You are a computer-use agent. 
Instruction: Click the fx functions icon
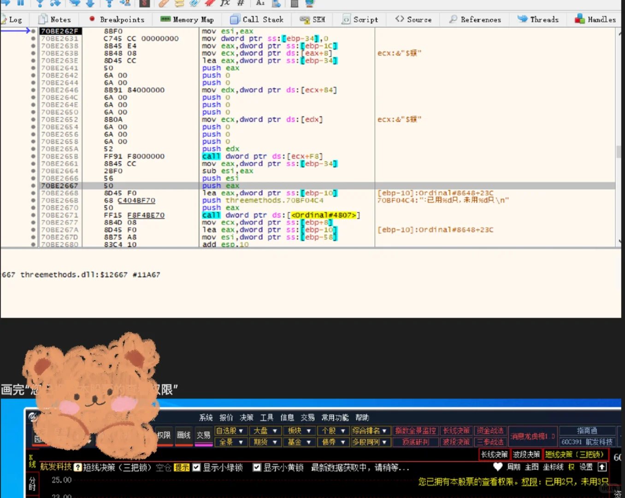click(224, 3)
